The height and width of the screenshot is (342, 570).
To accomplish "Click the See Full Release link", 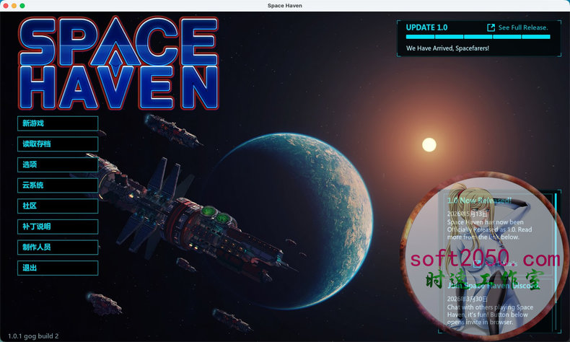I will click(523, 27).
